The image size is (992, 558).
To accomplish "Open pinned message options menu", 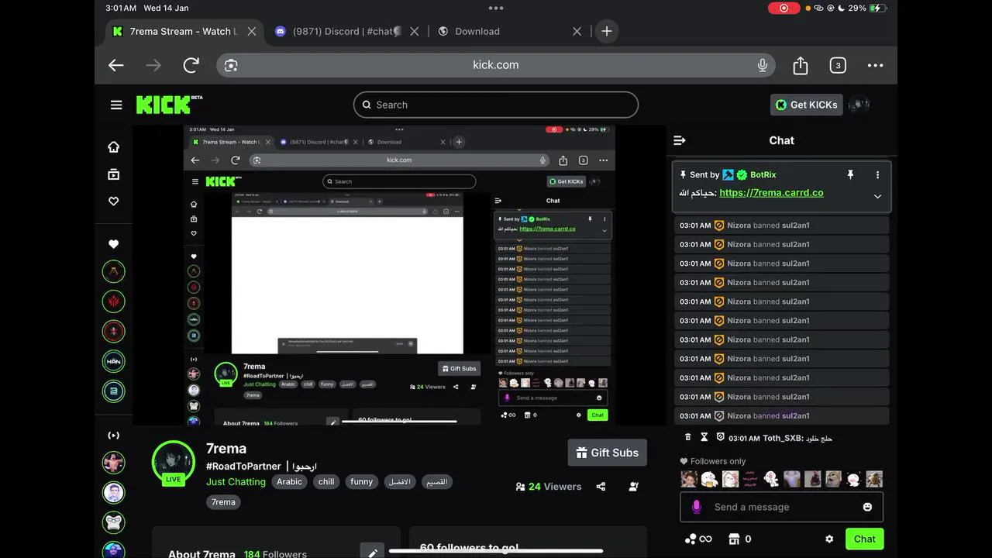I will (x=877, y=175).
